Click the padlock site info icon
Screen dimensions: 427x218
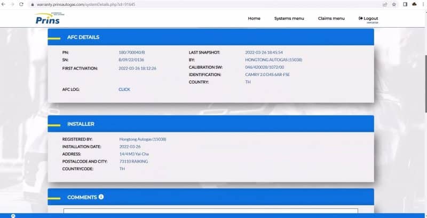point(33,5)
